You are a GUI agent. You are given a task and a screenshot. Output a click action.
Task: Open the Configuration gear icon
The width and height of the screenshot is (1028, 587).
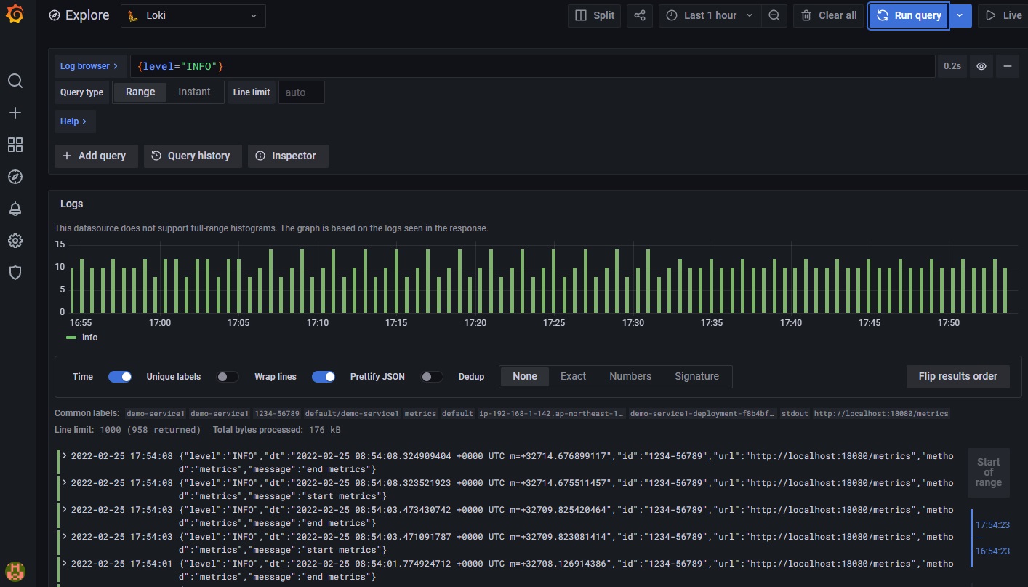click(15, 241)
